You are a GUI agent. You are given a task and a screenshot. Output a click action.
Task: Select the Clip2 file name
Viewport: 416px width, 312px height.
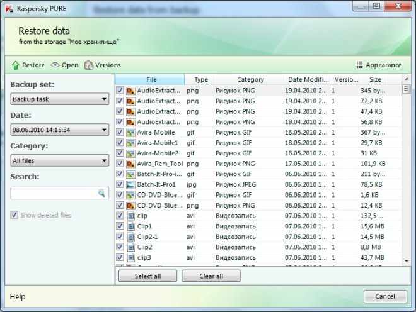(144, 247)
